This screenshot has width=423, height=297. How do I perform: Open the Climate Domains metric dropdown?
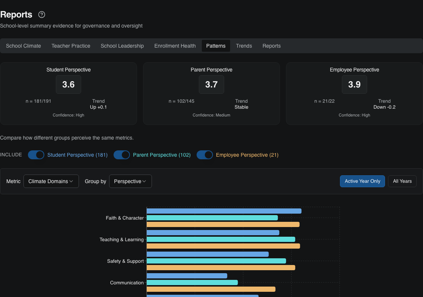point(51,181)
